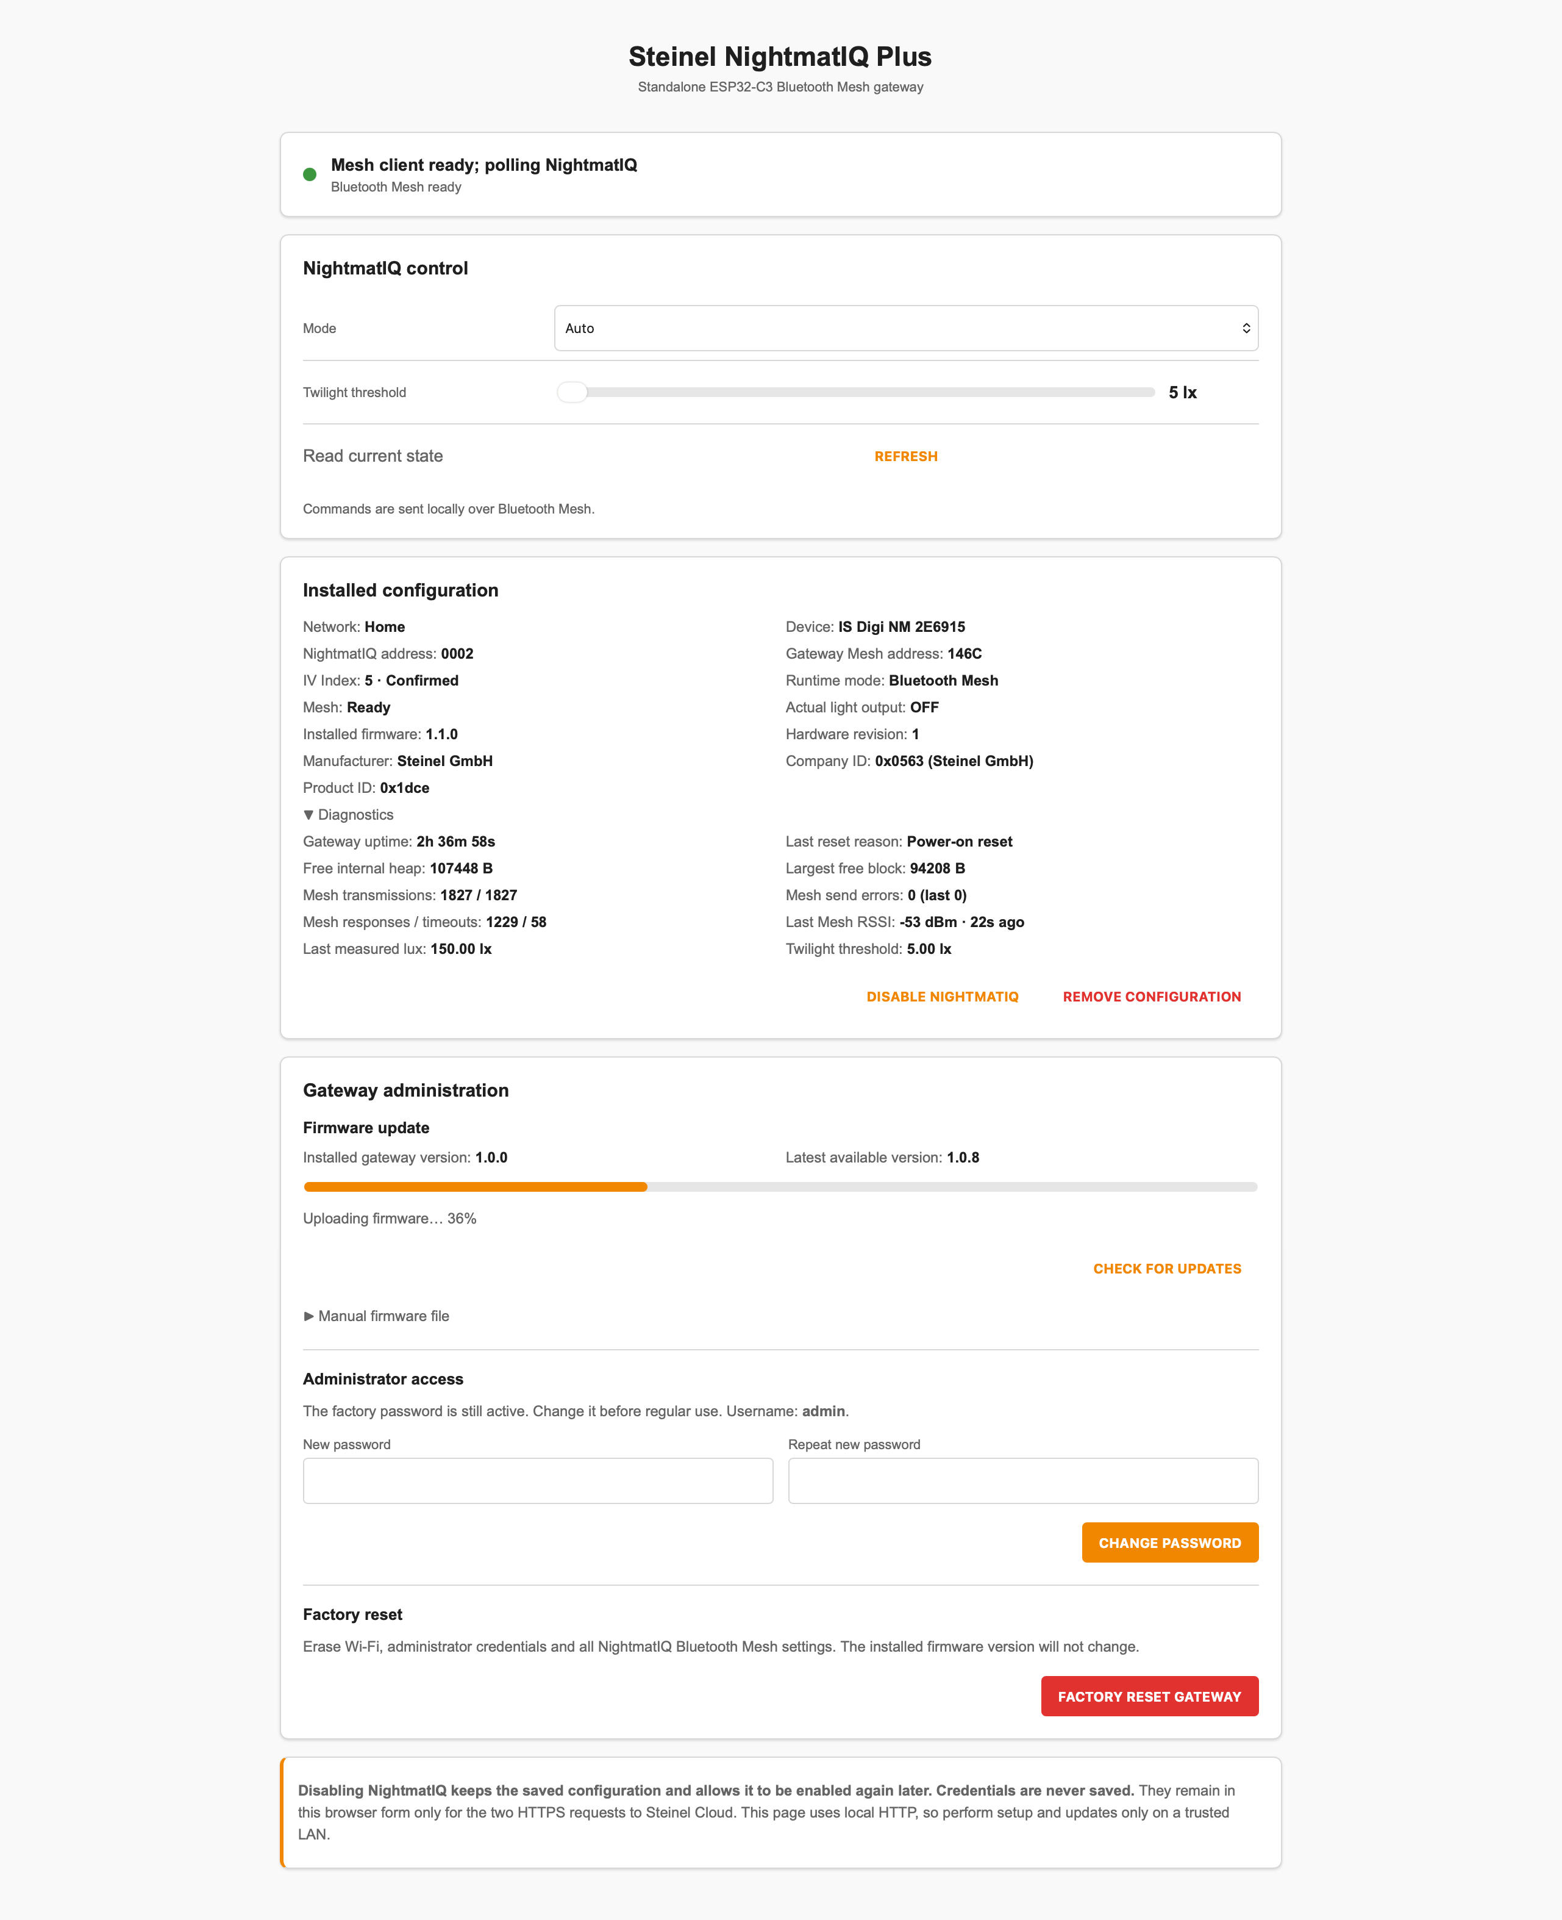Click the REFRESH button

pyautogui.click(x=905, y=456)
